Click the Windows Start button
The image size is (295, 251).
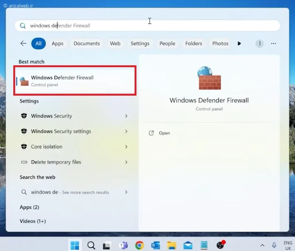75,245
